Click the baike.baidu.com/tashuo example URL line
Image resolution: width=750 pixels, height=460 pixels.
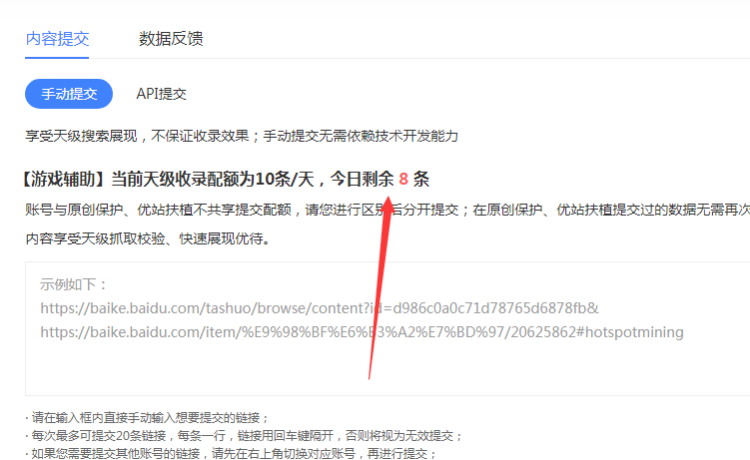(320, 308)
